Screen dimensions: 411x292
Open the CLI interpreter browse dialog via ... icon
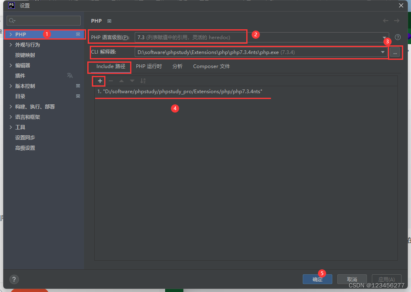coord(395,53)
